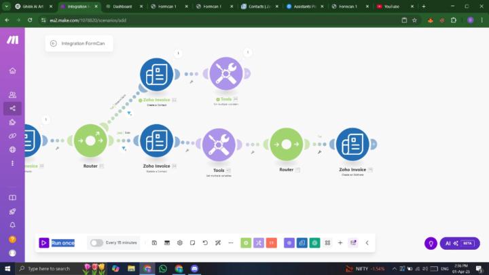Open Webhooks globe icon in the sidebar
Image resolution: width=489 pixels, height=275 pixels.
[x=12, y=149]
